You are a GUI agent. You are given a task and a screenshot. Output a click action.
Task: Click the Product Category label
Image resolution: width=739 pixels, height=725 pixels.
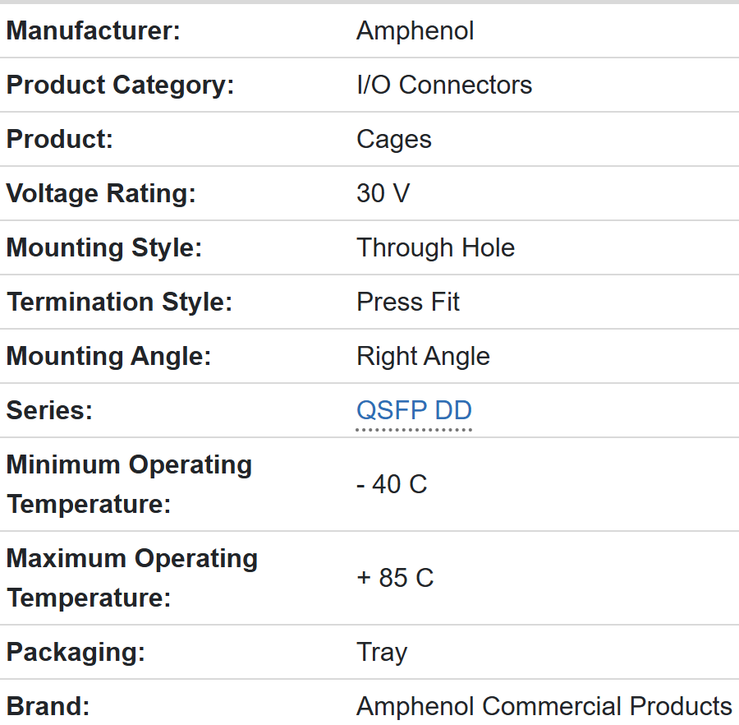click(x=120, y=85)
